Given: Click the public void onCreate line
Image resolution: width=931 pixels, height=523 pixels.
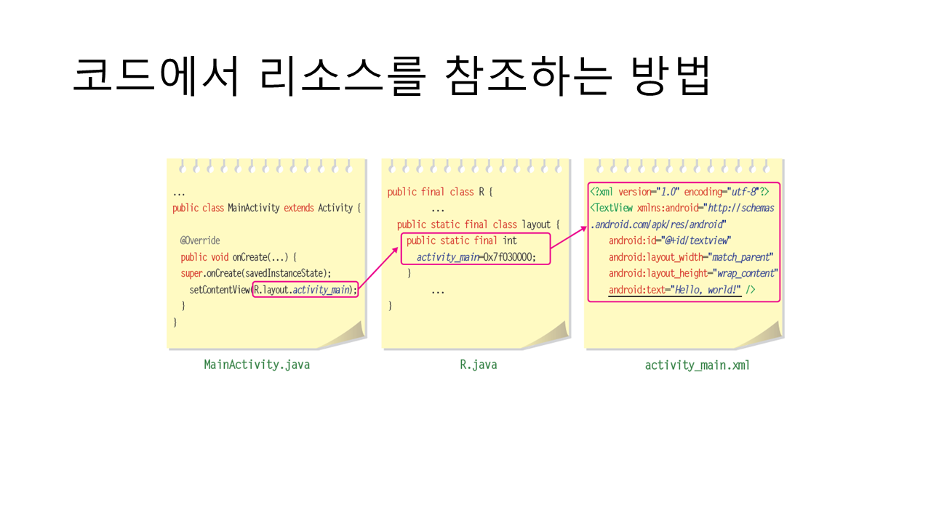Looking at the screenshot, I should (x=239, y=257).
